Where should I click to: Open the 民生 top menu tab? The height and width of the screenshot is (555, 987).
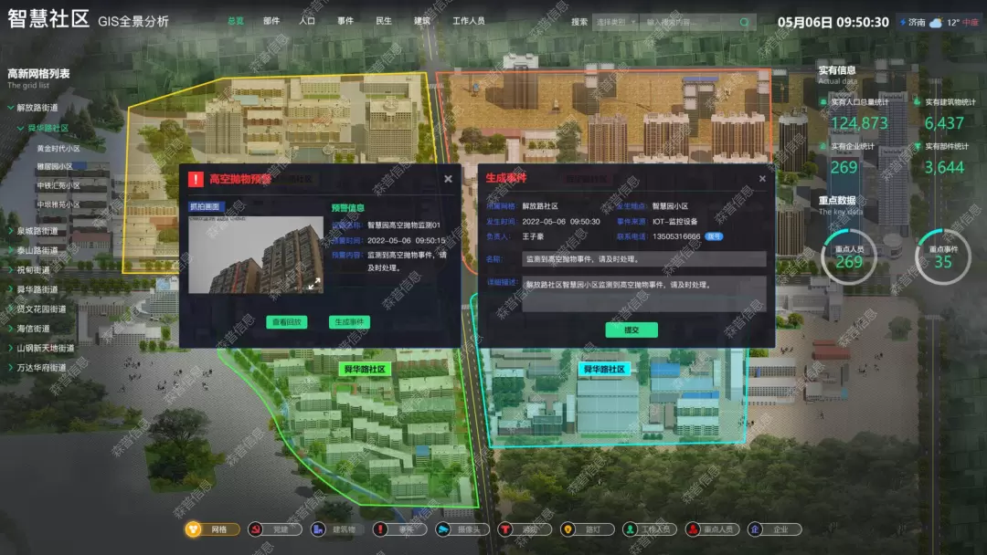click(x=384, y=21)
